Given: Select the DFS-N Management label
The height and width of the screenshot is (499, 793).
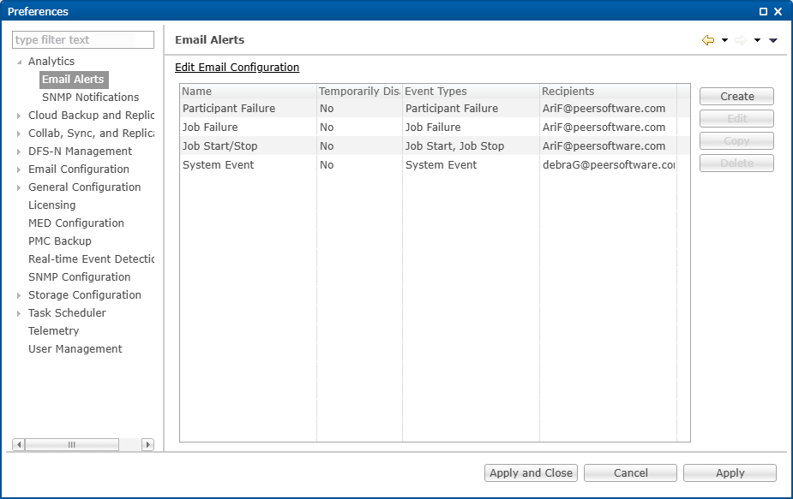Looking at the screenshot, I should pyautogui.click(x=80, y=151).
